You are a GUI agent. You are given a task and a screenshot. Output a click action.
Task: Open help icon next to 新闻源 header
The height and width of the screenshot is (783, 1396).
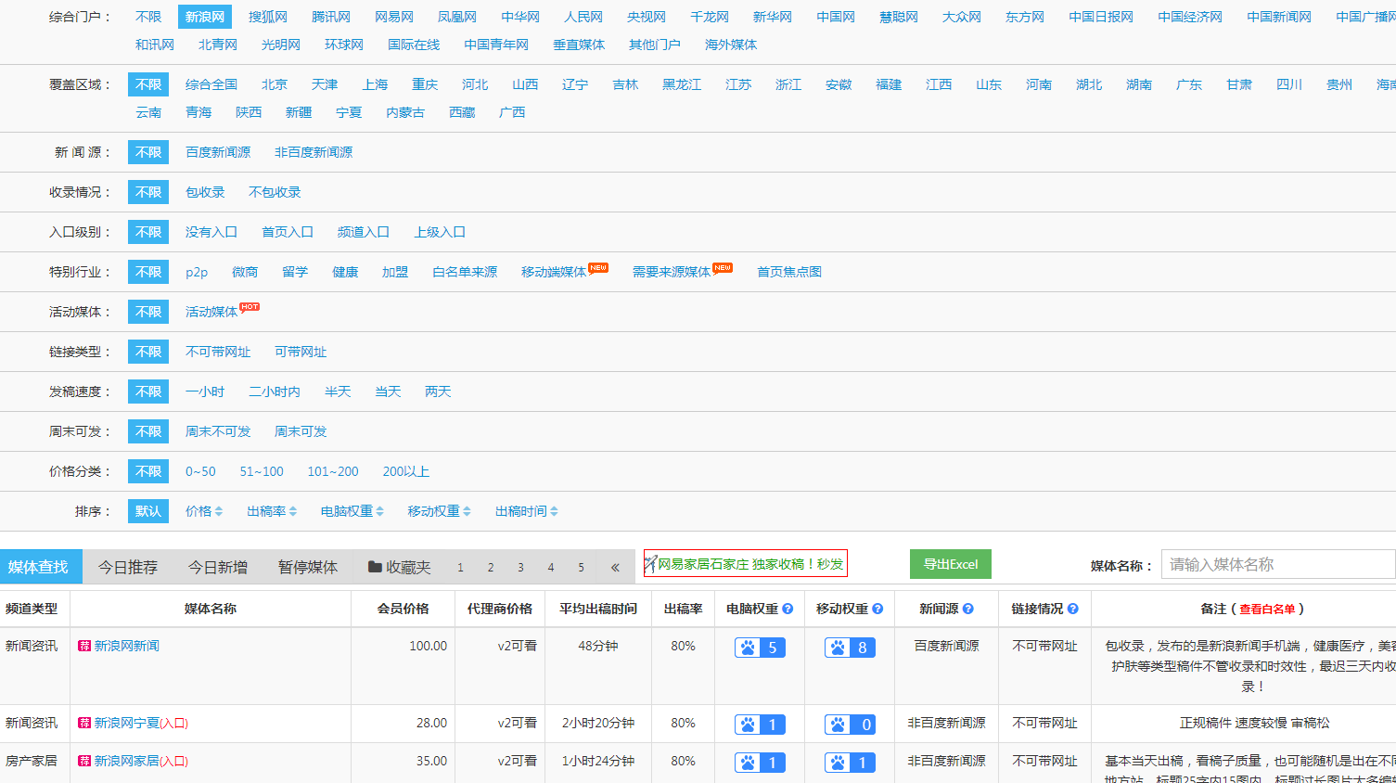967,609
